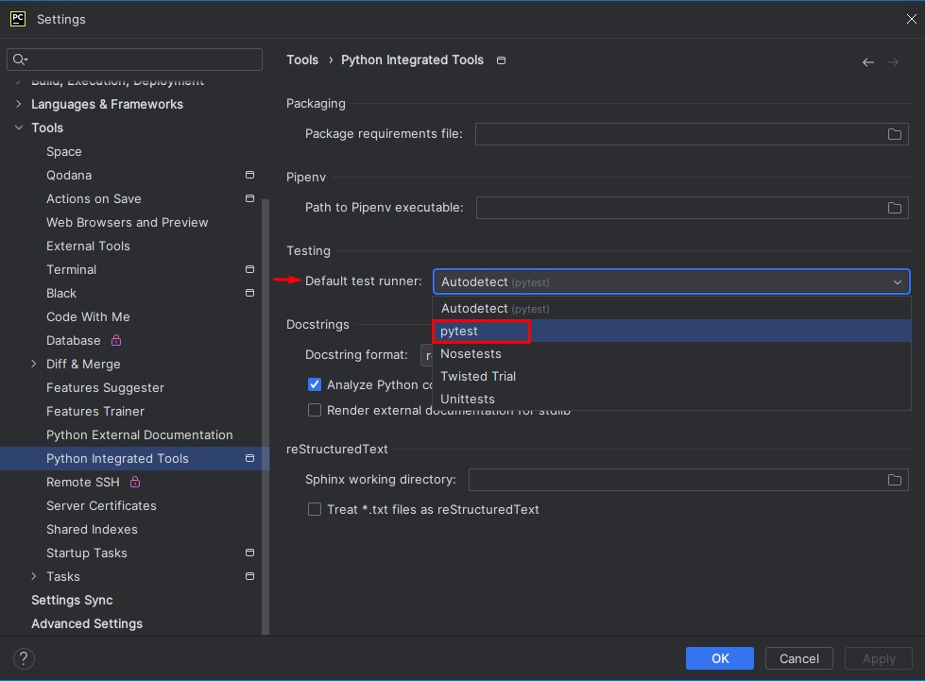The height and width of the screenshot is (681, 925).
Task: Choose Unittests in the dropdown list
Action: (x=467, y=399)
